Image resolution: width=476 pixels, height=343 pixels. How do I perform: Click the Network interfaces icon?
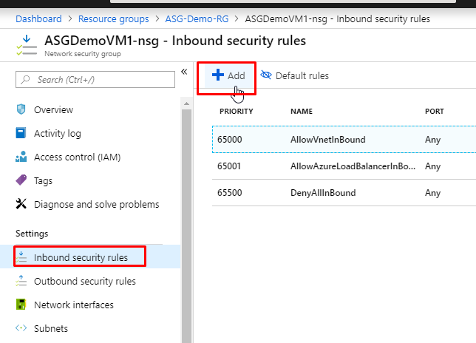point(21,305)
